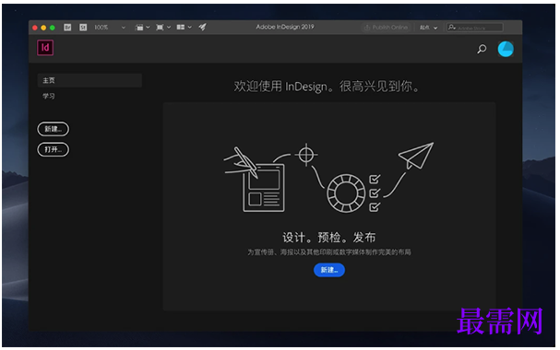Open Adobe Bridge via the Br icon

point(67,28)
